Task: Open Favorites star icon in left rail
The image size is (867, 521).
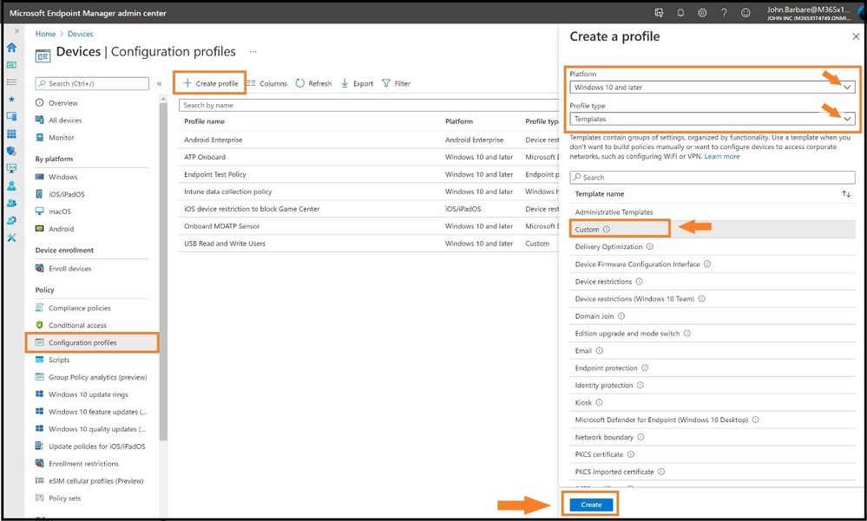Action: tap(11, 99)
